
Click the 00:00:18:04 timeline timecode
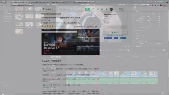[56, 57]
